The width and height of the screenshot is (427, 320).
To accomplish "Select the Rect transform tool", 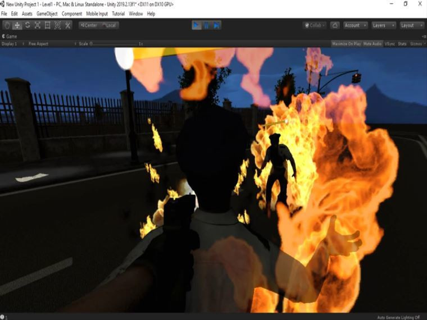I will click(47, 25).
